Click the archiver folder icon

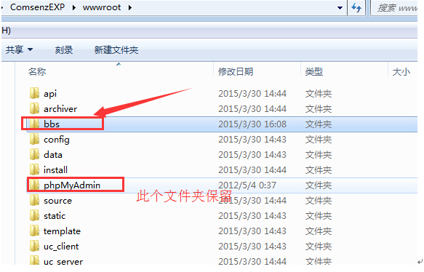click(34, 108)
